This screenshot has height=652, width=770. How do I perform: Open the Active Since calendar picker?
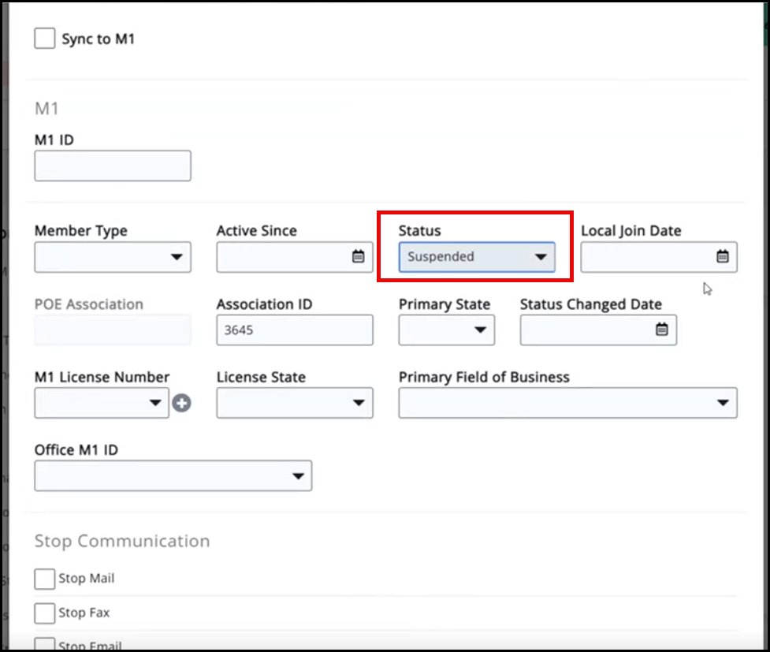(x=358, y=257)
